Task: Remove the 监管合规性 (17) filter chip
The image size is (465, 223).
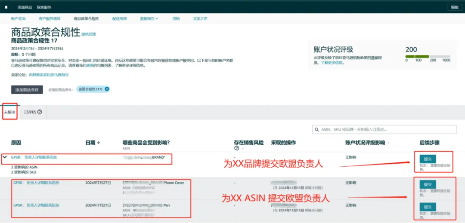Action: (107, 89)
